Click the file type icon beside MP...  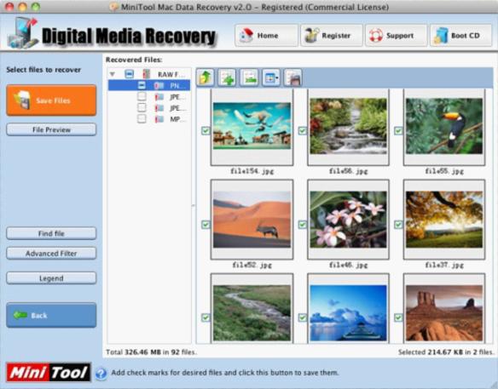[159, 119]
